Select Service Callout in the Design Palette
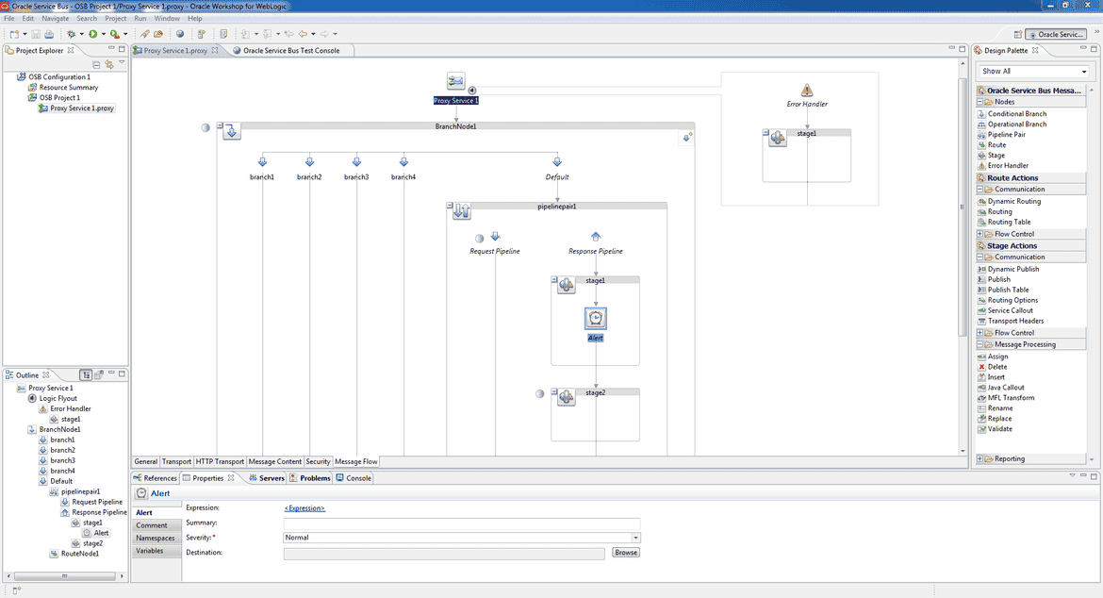 1011,311
